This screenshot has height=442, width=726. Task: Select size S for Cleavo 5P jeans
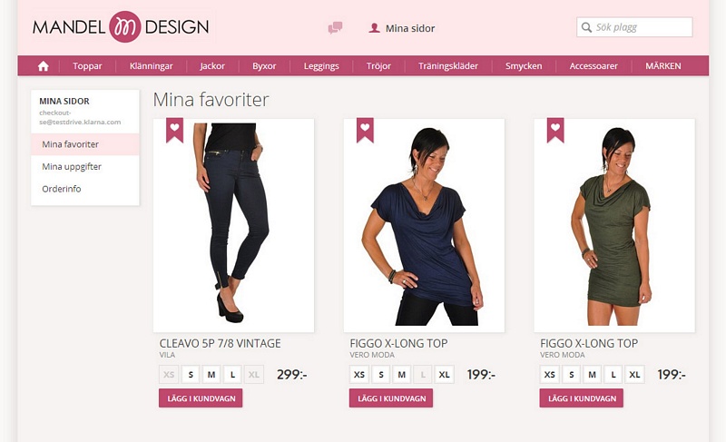tap(191, 375)
